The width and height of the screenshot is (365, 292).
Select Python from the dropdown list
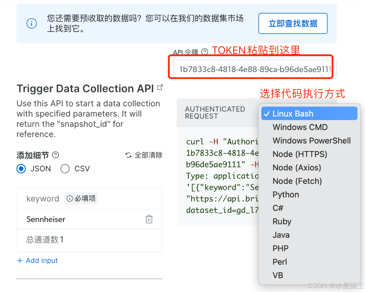coord(309,195)
